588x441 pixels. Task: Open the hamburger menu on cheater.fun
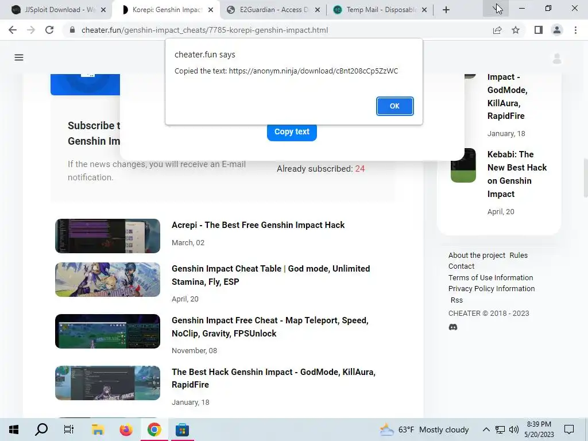[19, 57]
